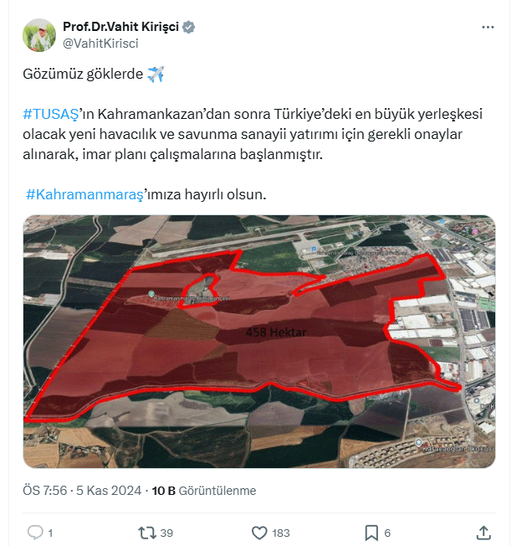Open the @VahitKirisci handle link

[100, 44]
